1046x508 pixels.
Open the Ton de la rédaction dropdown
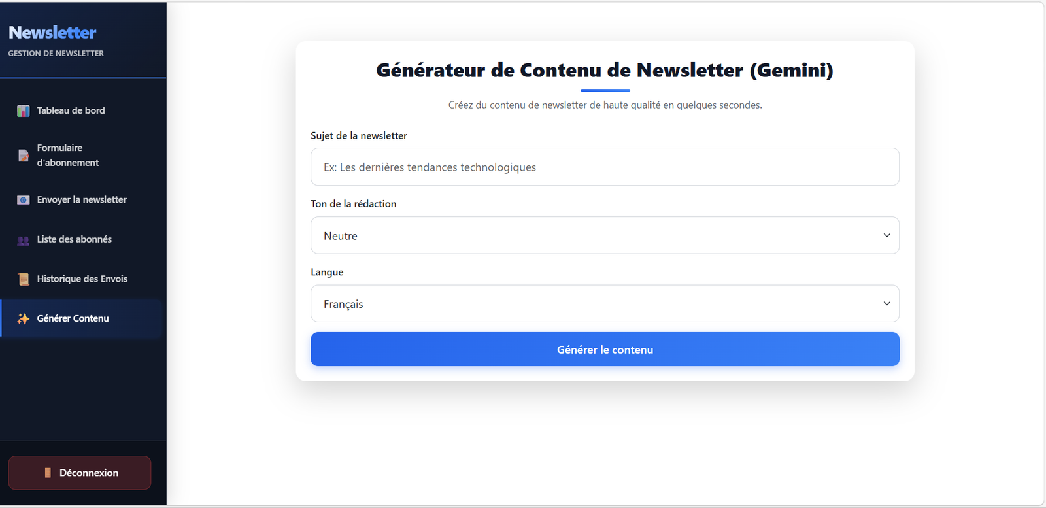click(x=605, y=235)
